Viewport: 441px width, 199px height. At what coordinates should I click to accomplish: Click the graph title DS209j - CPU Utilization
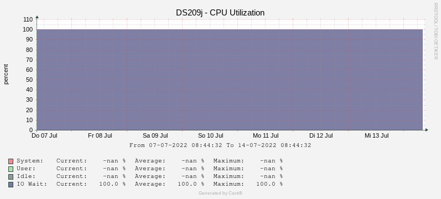[x=220, y=13]
